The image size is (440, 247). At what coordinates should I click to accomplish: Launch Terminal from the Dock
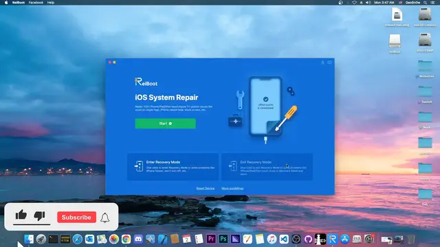tap(54, 239)
